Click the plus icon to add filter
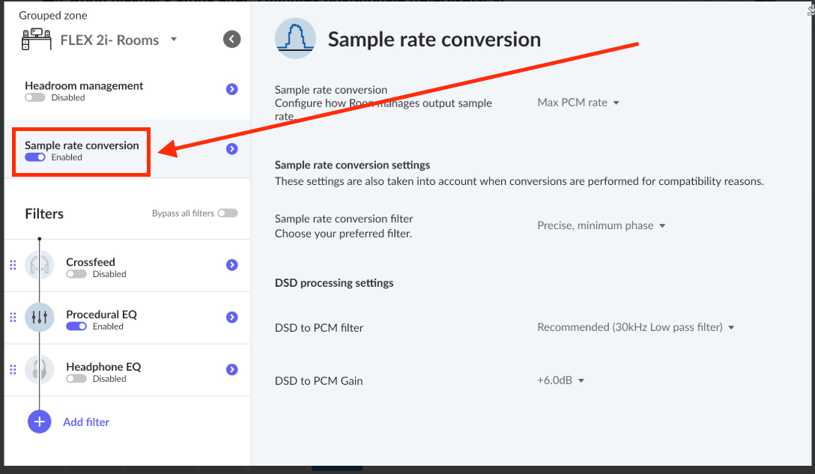 40,422
